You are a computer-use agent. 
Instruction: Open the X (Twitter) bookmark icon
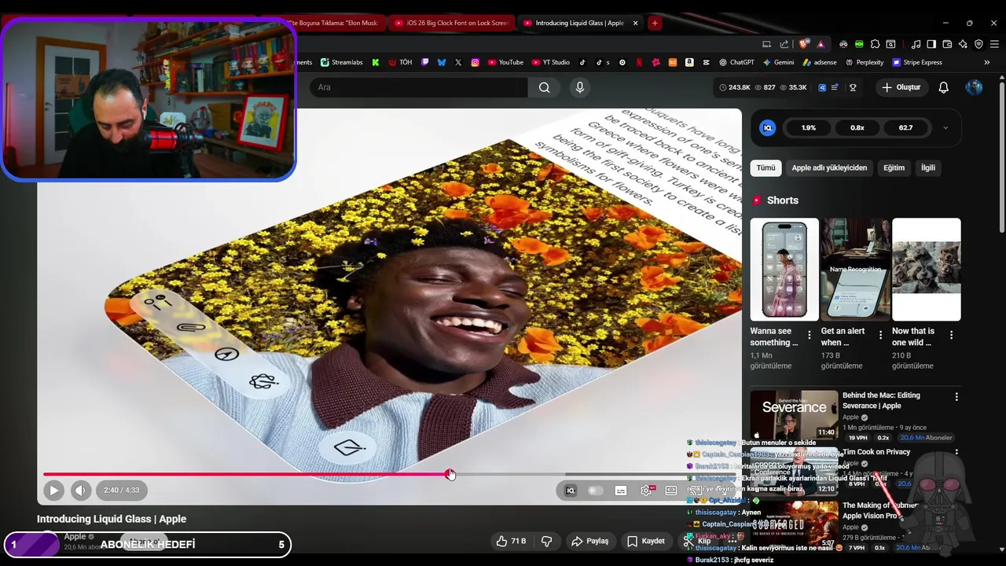point(458,62)
